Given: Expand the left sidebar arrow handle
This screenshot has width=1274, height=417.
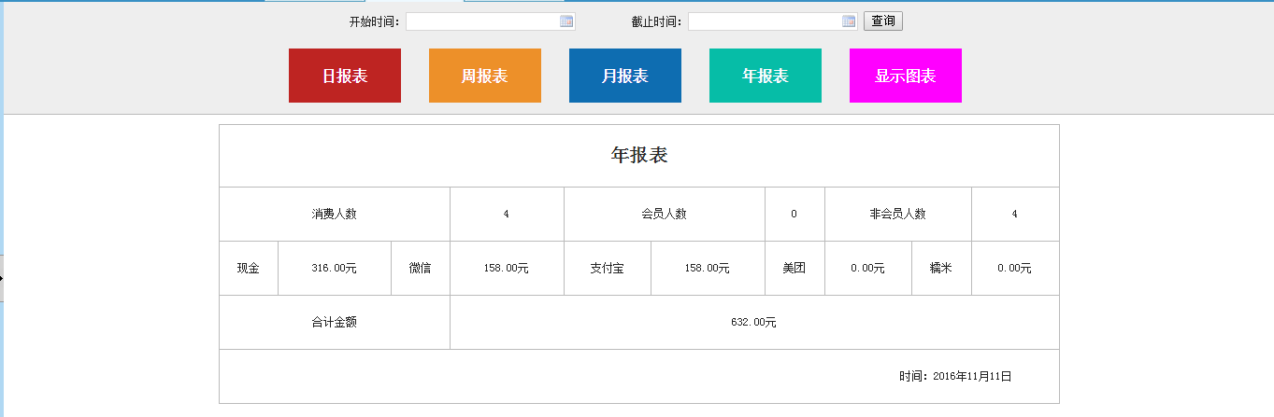Looking at the screenshot, I should coord(2,278).
